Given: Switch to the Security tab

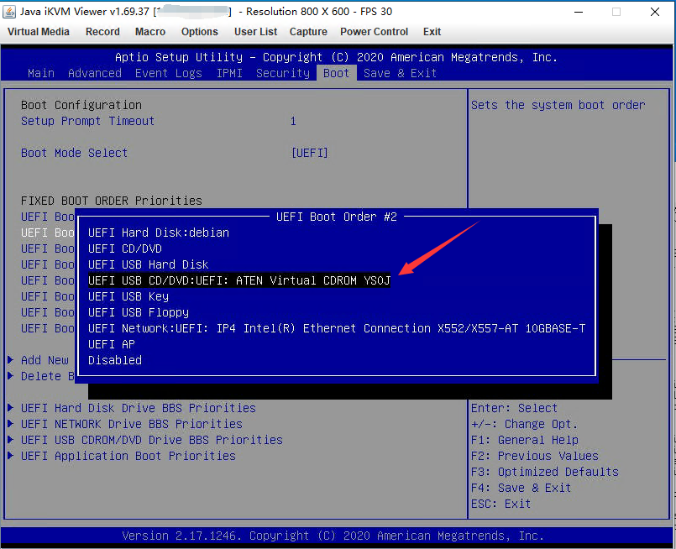Looking at the screenshot, I should pos(283,73).
